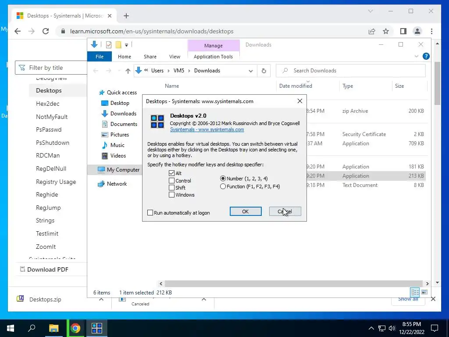Open the Customize Quick Access Toolbar dropdown
449x337 pixels.
(126, 45)
